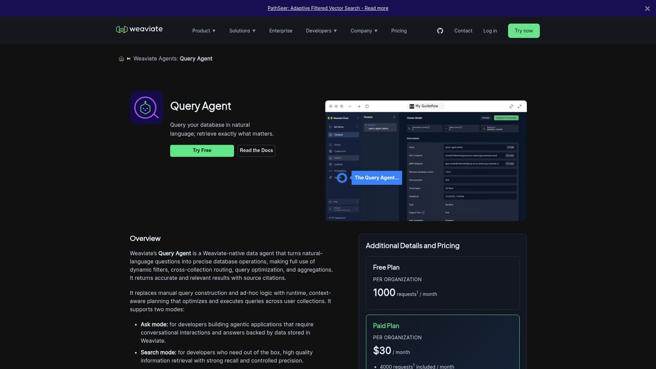
Task: Go to home via breadcrumb house icon
Action: [121, 59]
